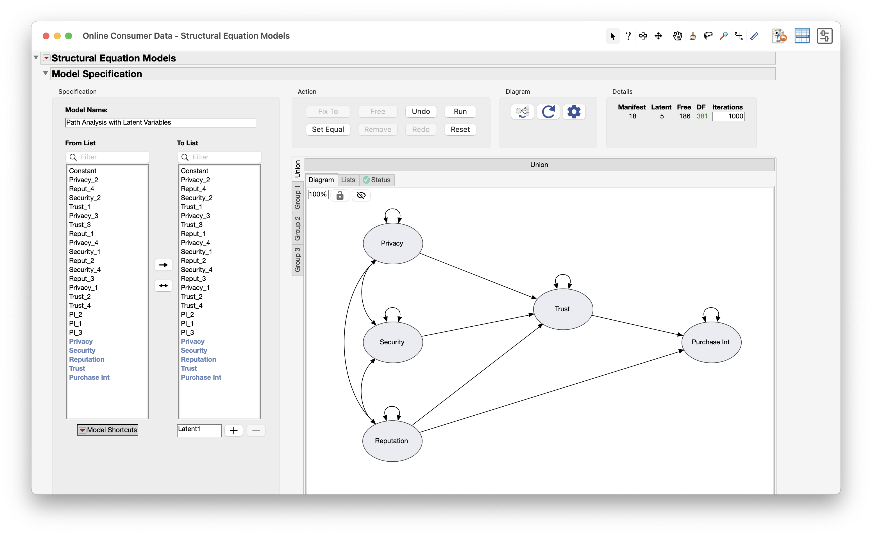This screenshot has height=536, width=872.
Task: Toggle the diagram lock icon
Action: [340, 195]
